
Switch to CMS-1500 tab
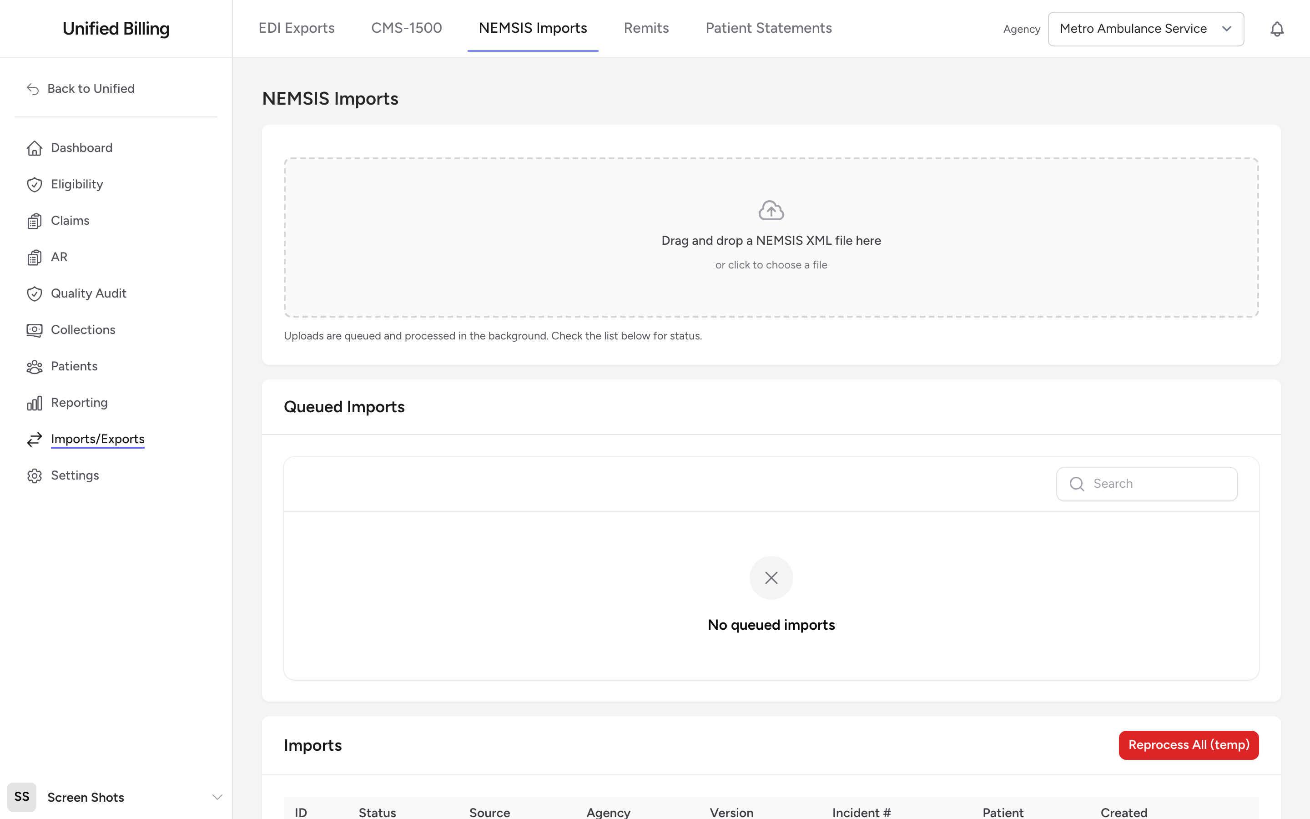407,28
